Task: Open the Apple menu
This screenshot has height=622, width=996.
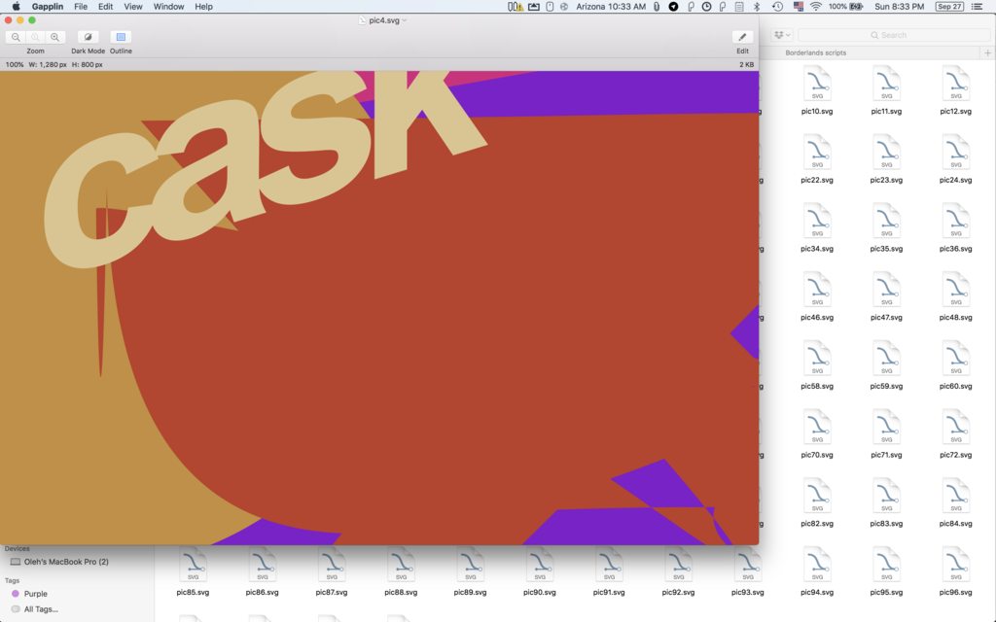Action: [16, 7]
